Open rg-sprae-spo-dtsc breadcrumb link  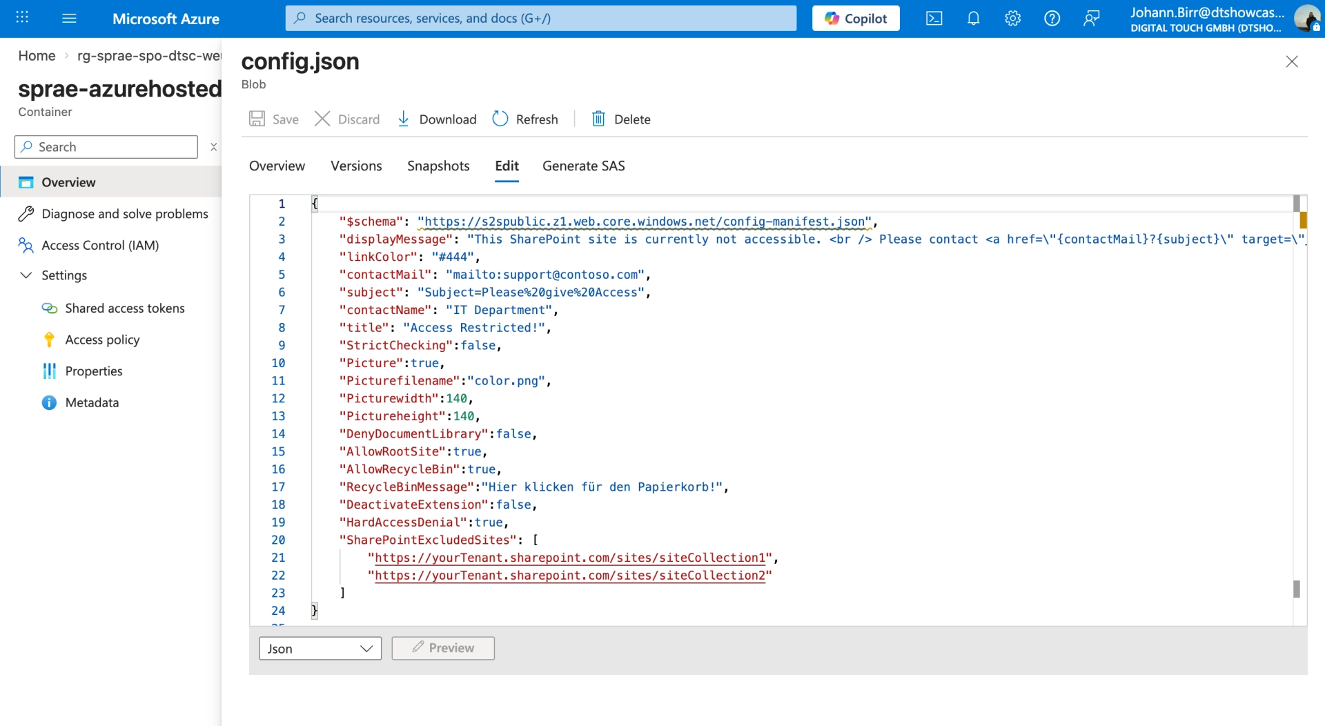149,56
